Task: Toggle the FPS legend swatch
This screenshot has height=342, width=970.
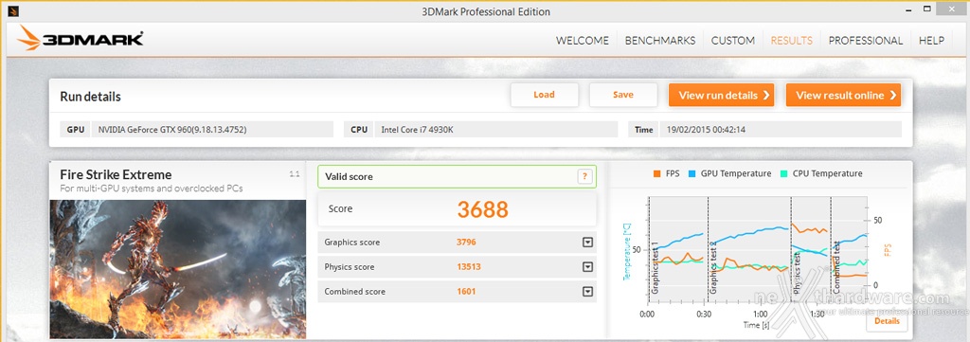Action: [656, 173]
